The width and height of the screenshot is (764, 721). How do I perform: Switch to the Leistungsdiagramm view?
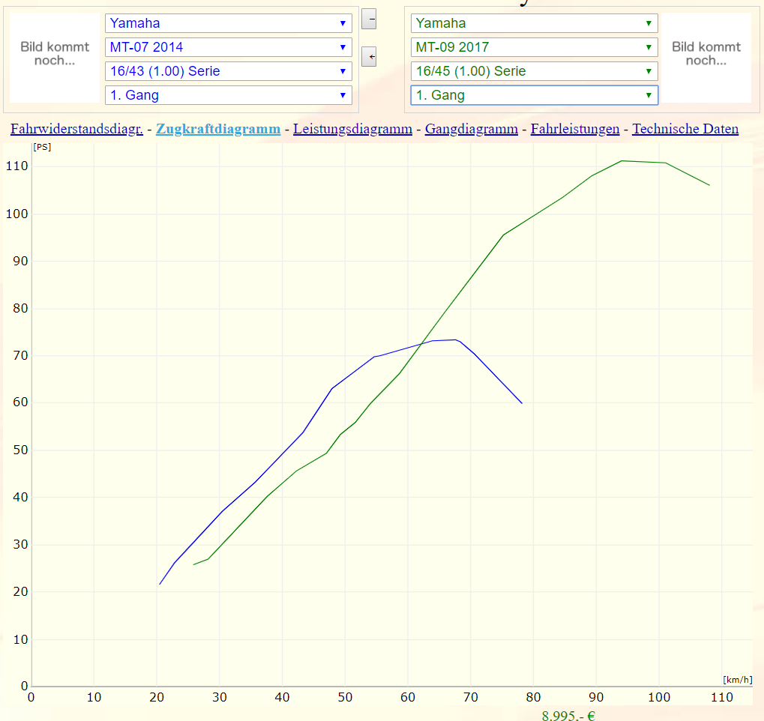point(352,129)
